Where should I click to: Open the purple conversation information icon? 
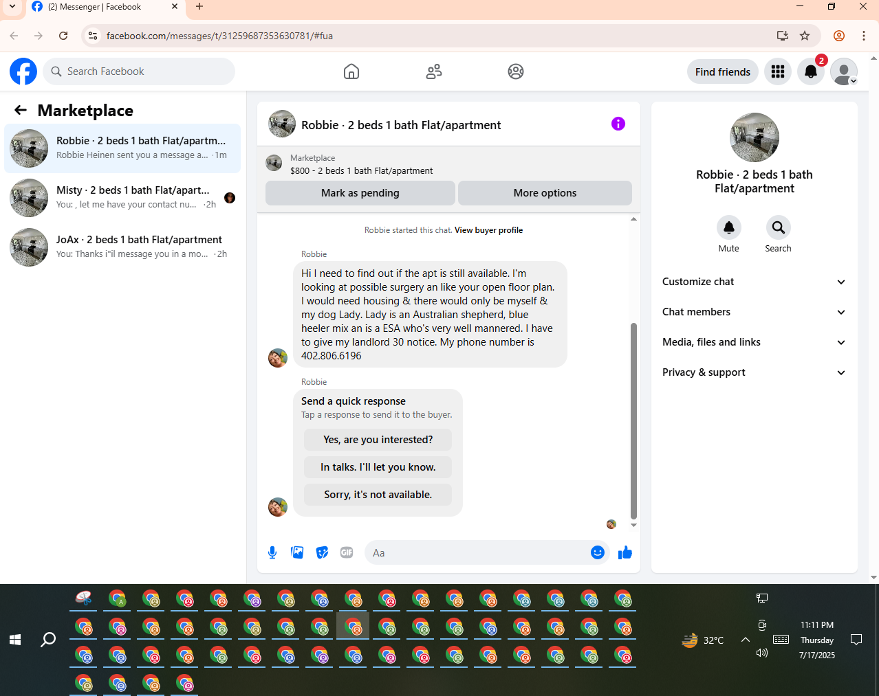618,124
